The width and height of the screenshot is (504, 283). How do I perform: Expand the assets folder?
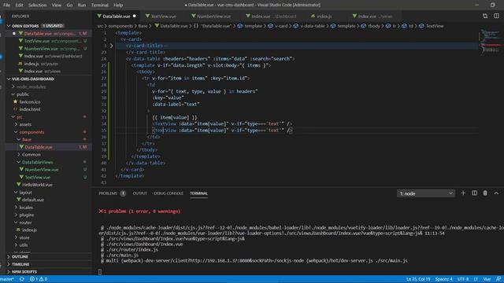click(x=25, y=124)
